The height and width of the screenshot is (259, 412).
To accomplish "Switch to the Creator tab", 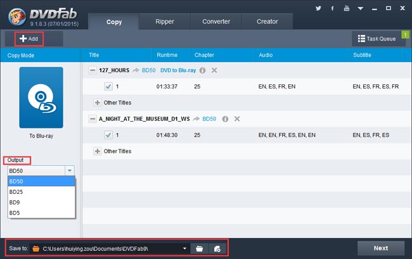I will point(267,22).
